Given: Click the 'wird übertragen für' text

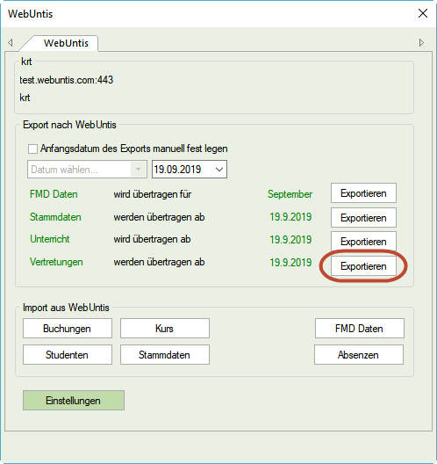Looking at the screenshot, I should pos(153,194).
